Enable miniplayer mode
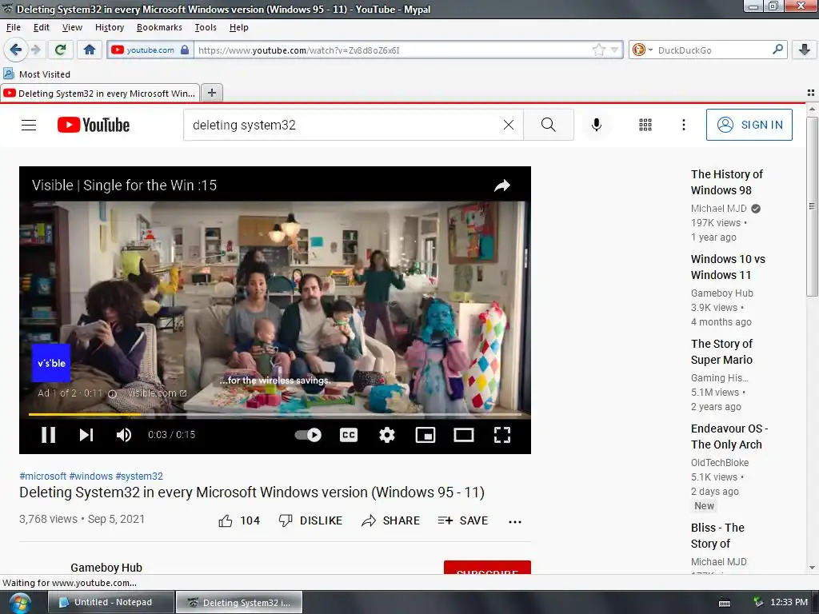The height and width of the screenshot is (614, 819). 425,434
